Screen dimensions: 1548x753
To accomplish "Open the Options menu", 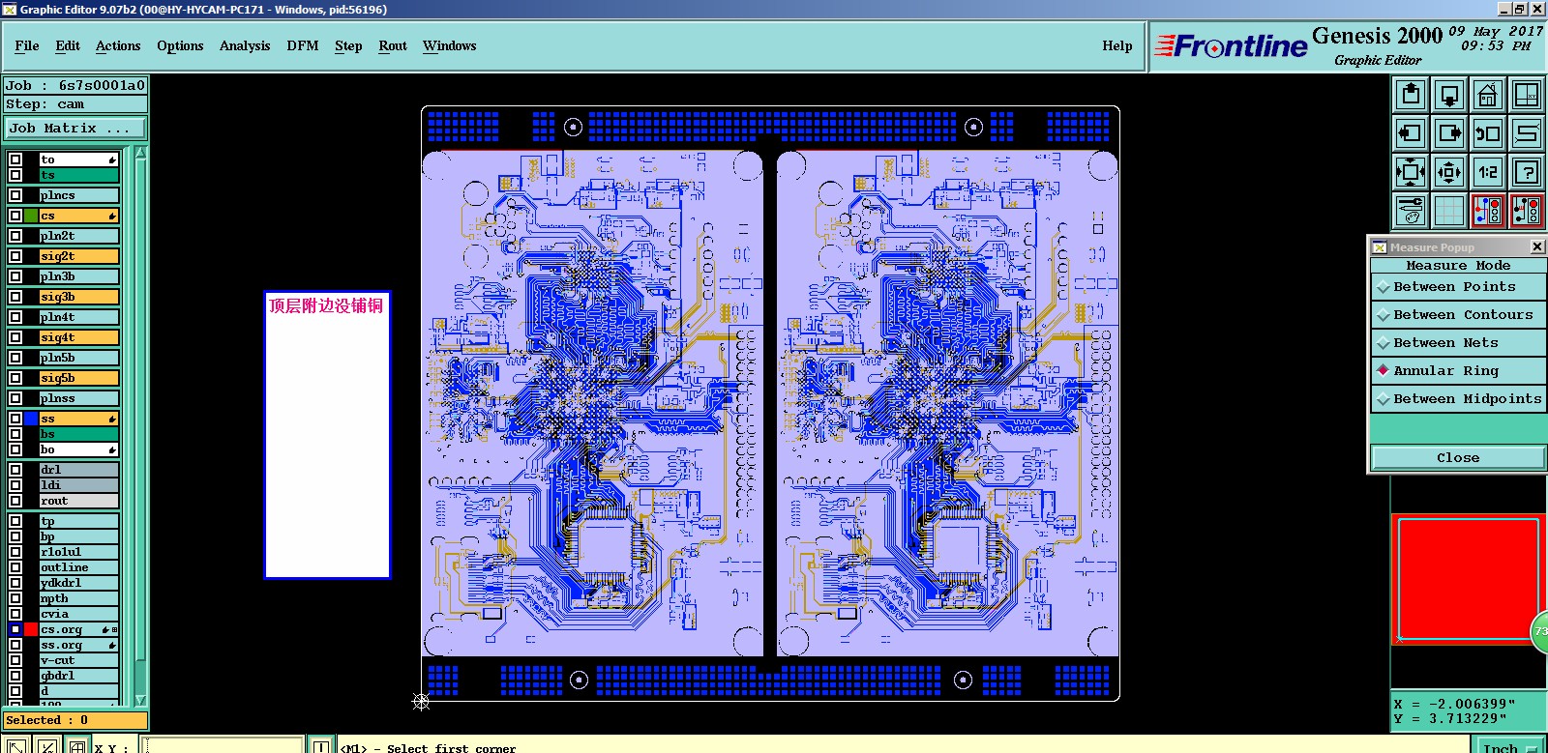I will 180,45.
